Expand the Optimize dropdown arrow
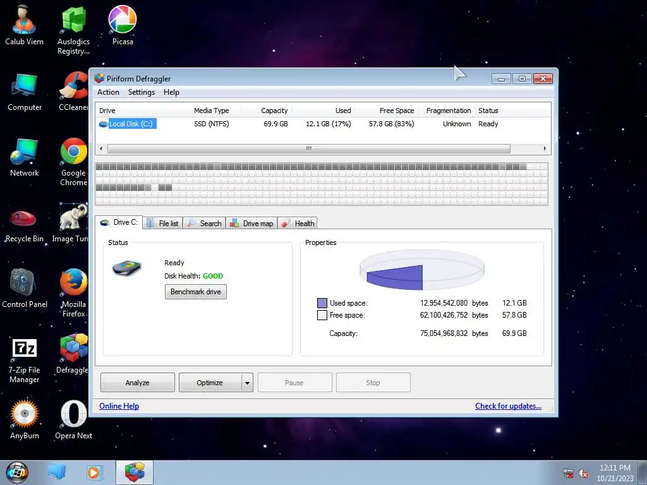647x485 pixels. [247, 383]
